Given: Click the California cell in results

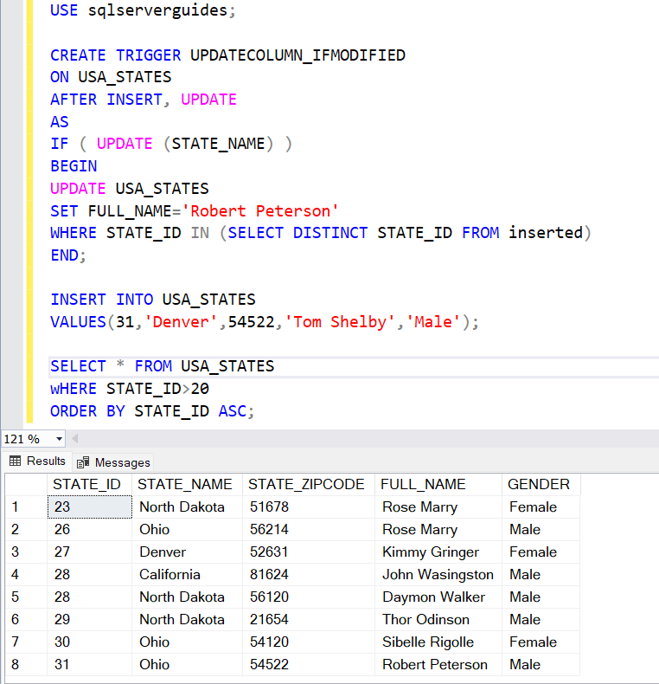Looking at the screenshot, I should (x=187, y=575).
